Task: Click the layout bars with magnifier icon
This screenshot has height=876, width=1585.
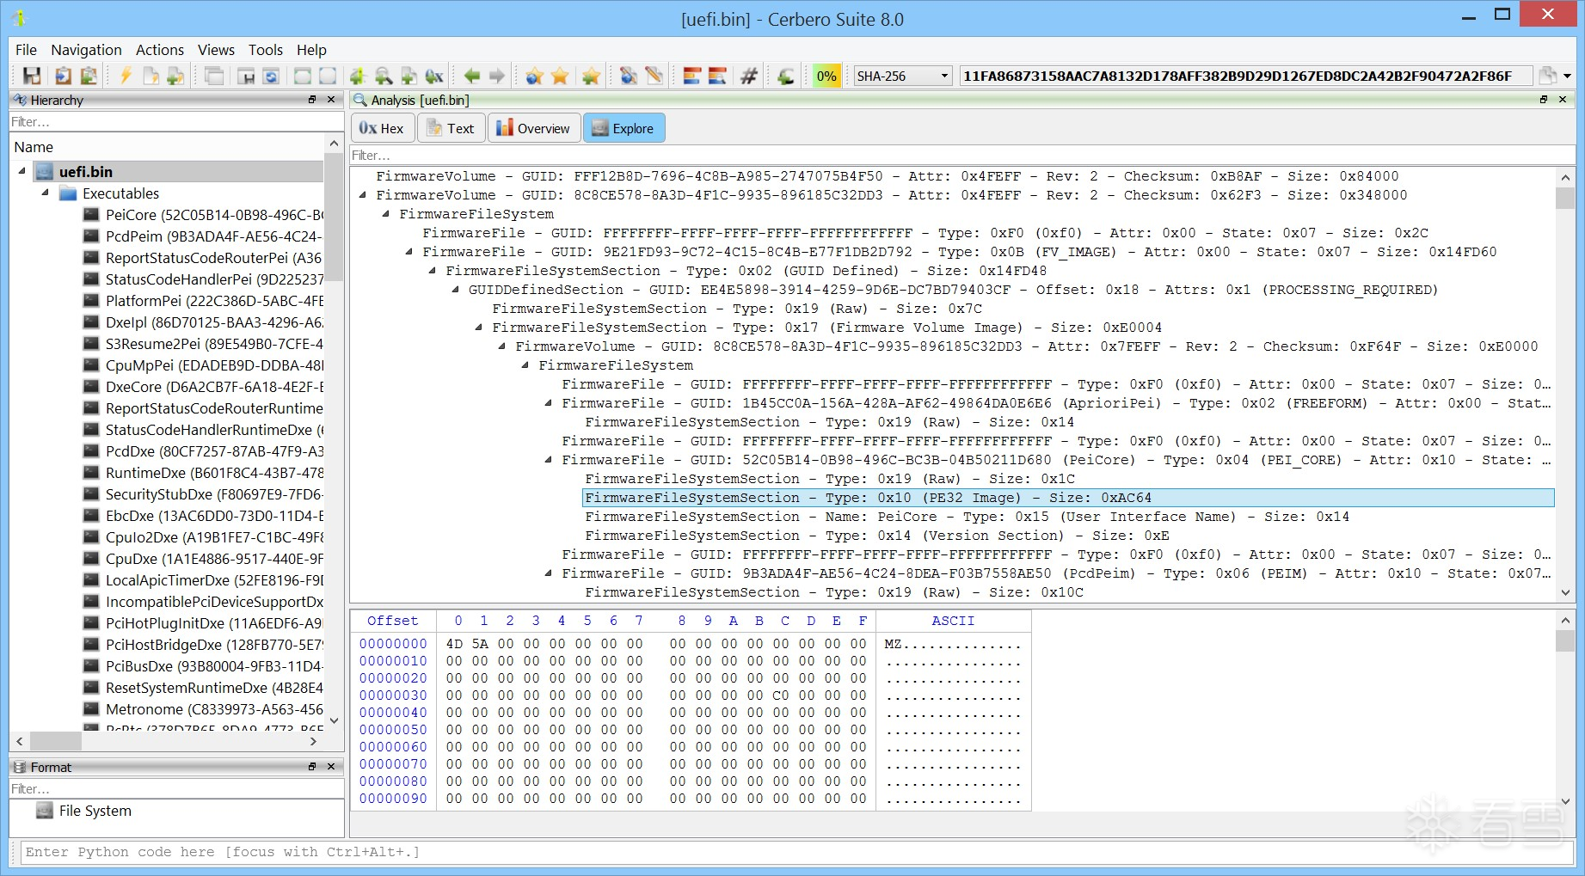Action: pos(717,76)
